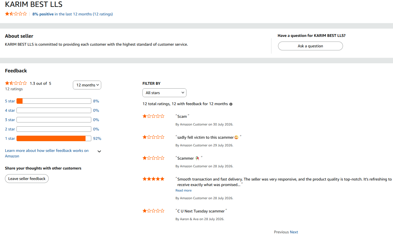Open the All stars filter dropdown
Screen dimensions: 393x235
(164, 93)
